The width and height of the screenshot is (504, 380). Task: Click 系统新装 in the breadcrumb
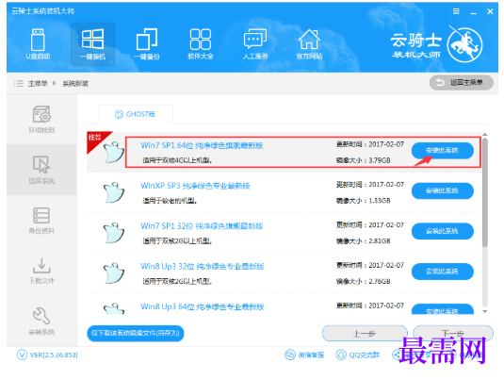75,84
